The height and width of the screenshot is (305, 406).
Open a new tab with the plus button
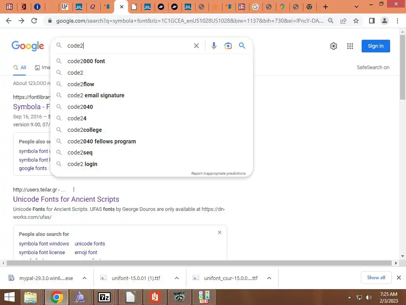326,7
